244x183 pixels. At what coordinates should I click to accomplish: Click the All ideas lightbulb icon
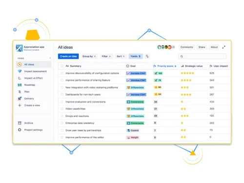[20, 64]
